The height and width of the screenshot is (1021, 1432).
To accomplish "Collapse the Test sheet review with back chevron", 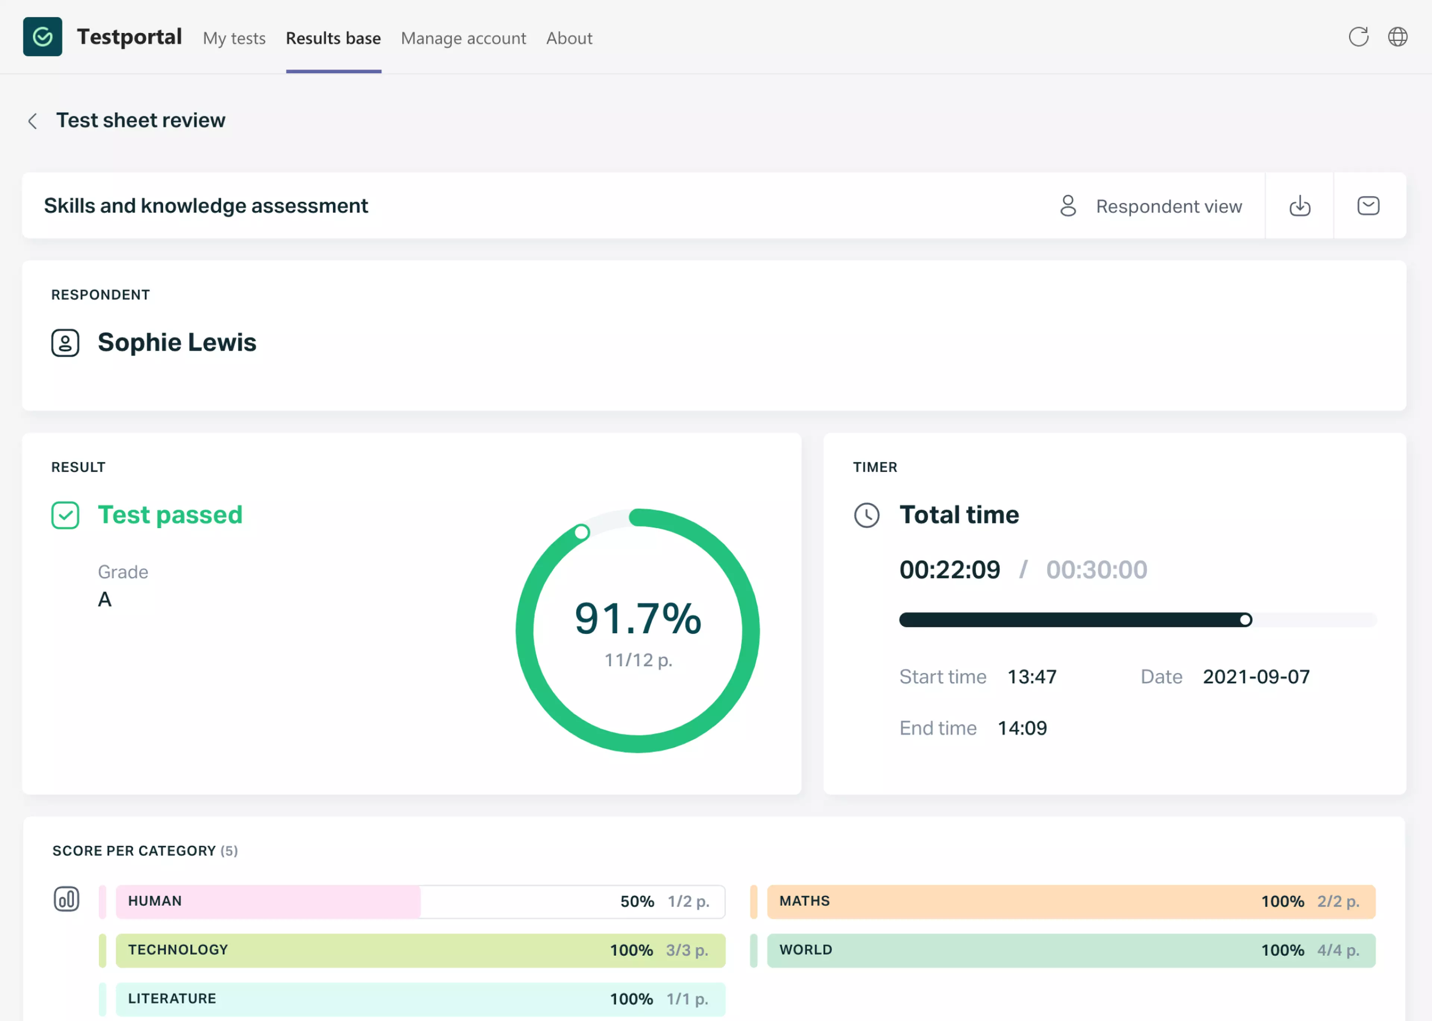I will (32, 121).
